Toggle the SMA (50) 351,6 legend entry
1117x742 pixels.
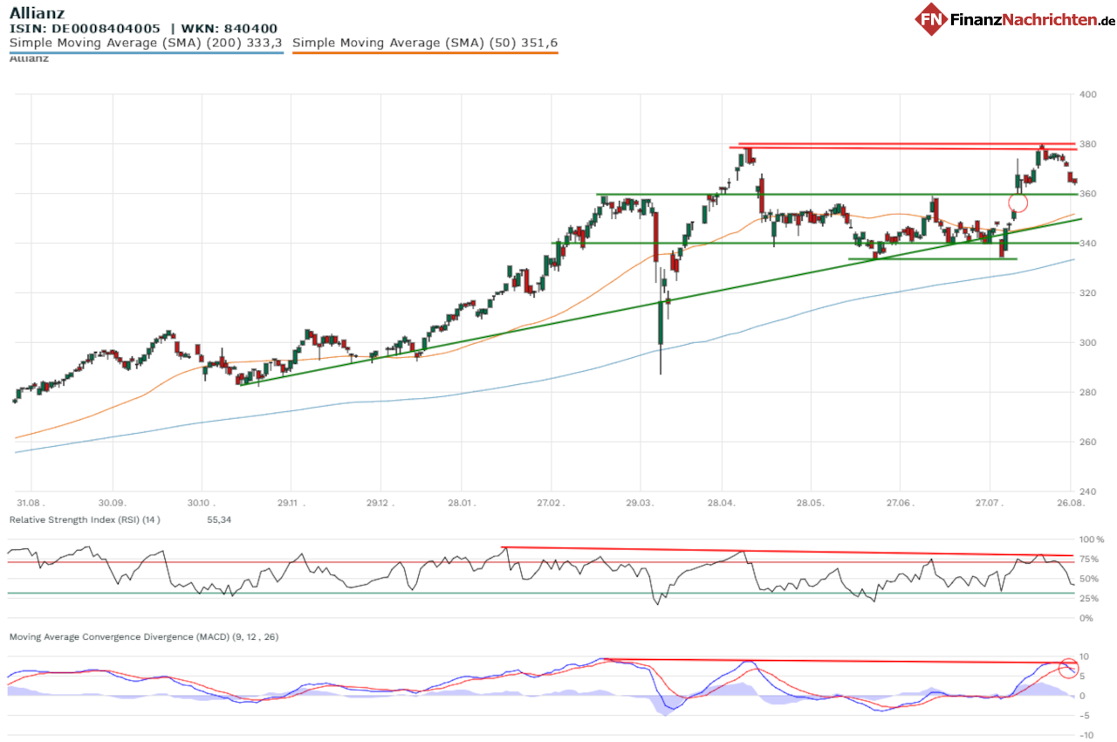tap(425, 43)
